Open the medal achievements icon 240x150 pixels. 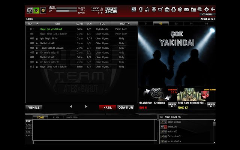154,9
